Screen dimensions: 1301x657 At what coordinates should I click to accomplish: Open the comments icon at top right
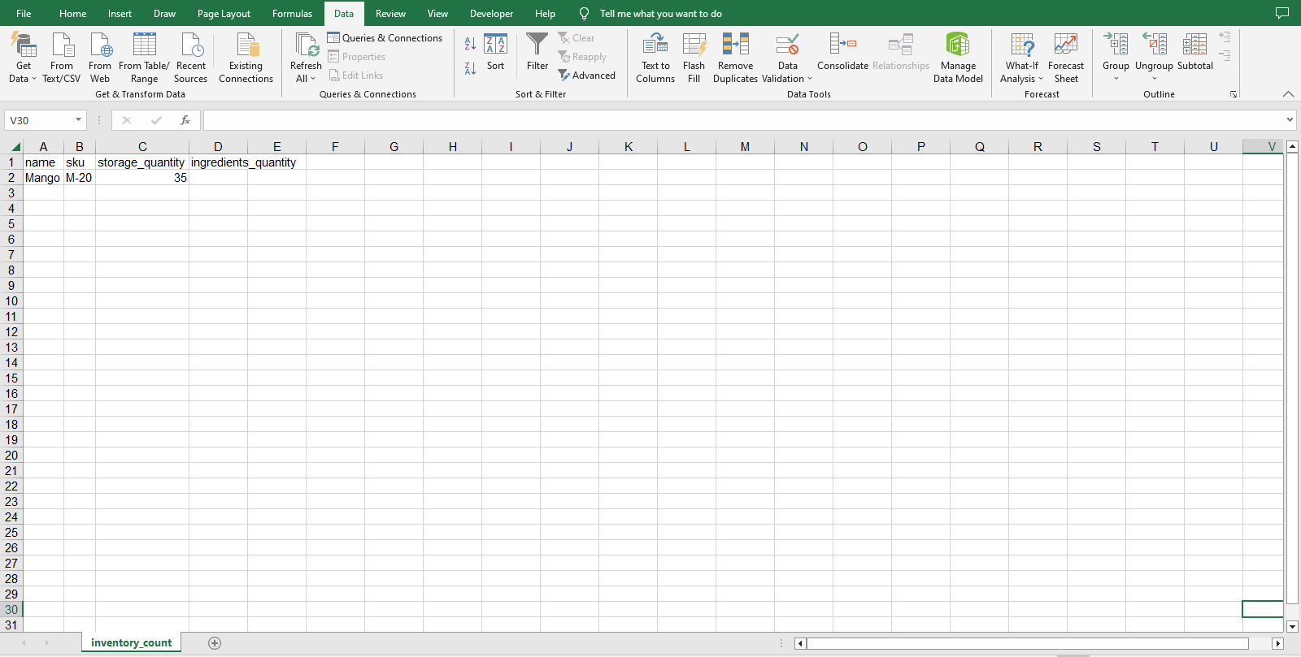(x=1282, y=14)
